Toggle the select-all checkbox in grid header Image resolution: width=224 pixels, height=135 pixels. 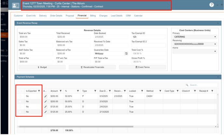[x=20, y=91]
